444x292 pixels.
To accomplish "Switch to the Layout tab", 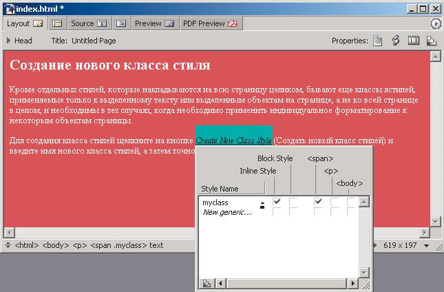I will (25, 23).
